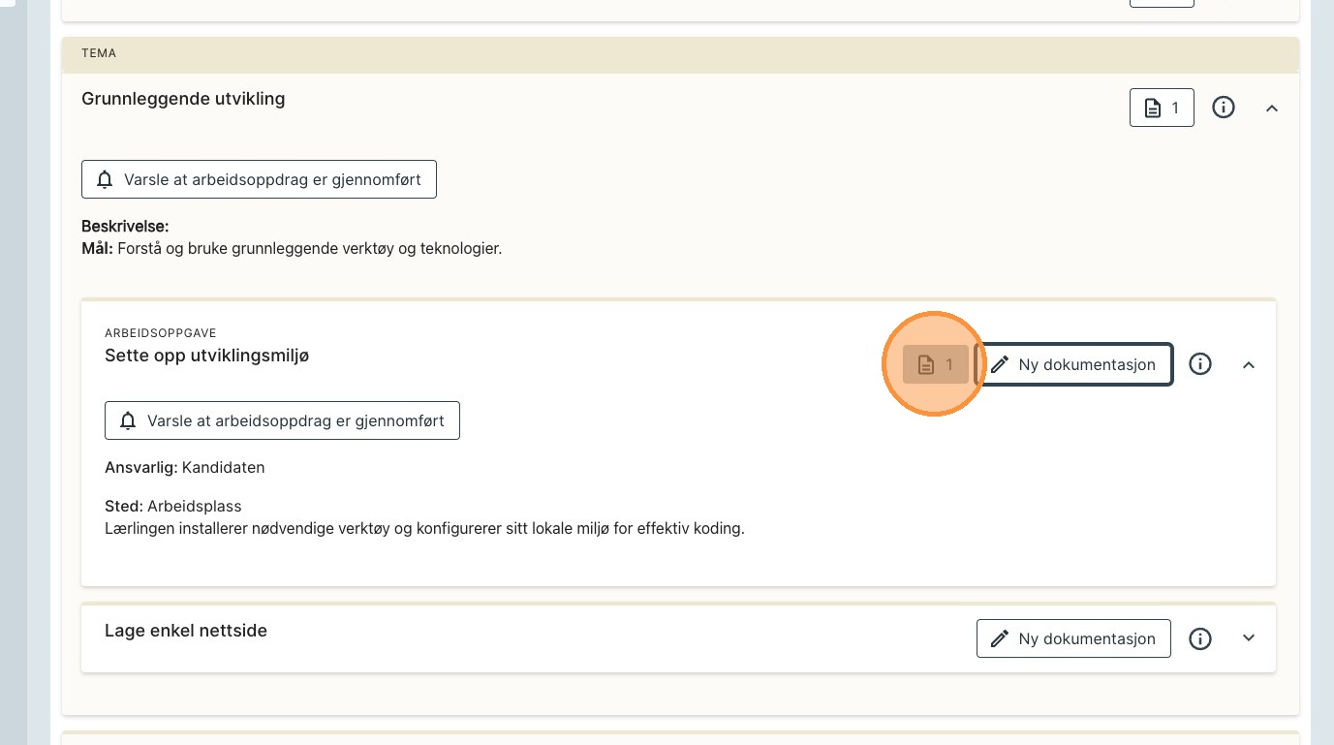Click pencil icon in Sette opp utviklingsmiljø row
This screenshot has height=745, width=1334.
[x=1000, y=364]
